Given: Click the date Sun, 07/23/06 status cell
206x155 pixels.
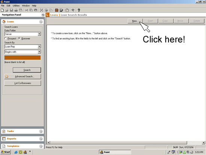Looking at the screenshot, I should (x=187, y=147).
